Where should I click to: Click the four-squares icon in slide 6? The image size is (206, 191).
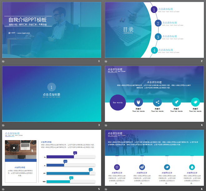click(x=117, y=167)
